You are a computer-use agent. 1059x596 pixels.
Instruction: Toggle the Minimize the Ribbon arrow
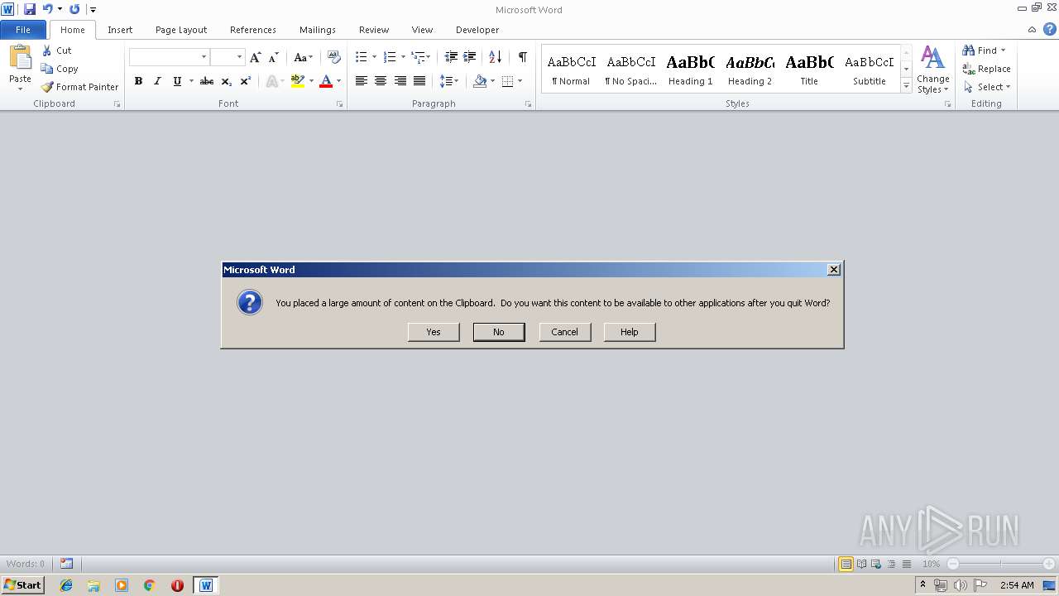click(x=1032, y=29)
